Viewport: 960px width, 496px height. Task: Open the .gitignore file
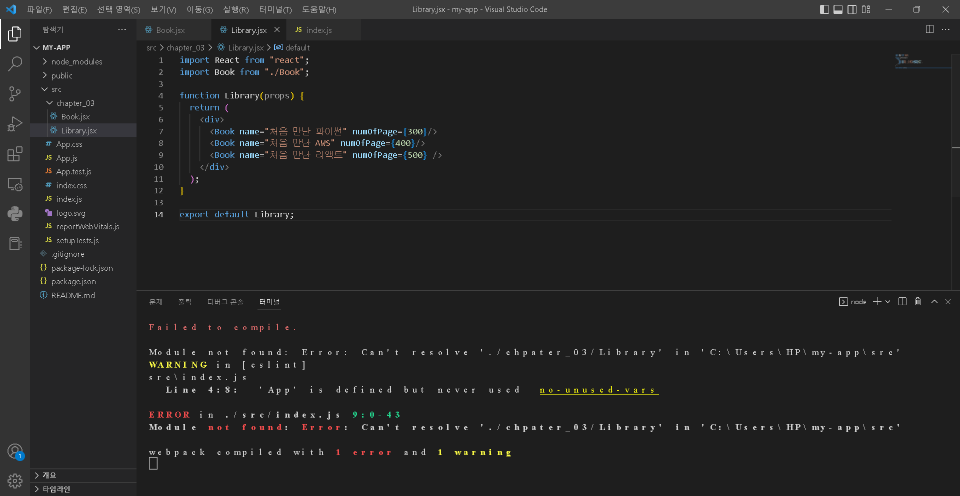pyautogui.click(x=83, y=254)
